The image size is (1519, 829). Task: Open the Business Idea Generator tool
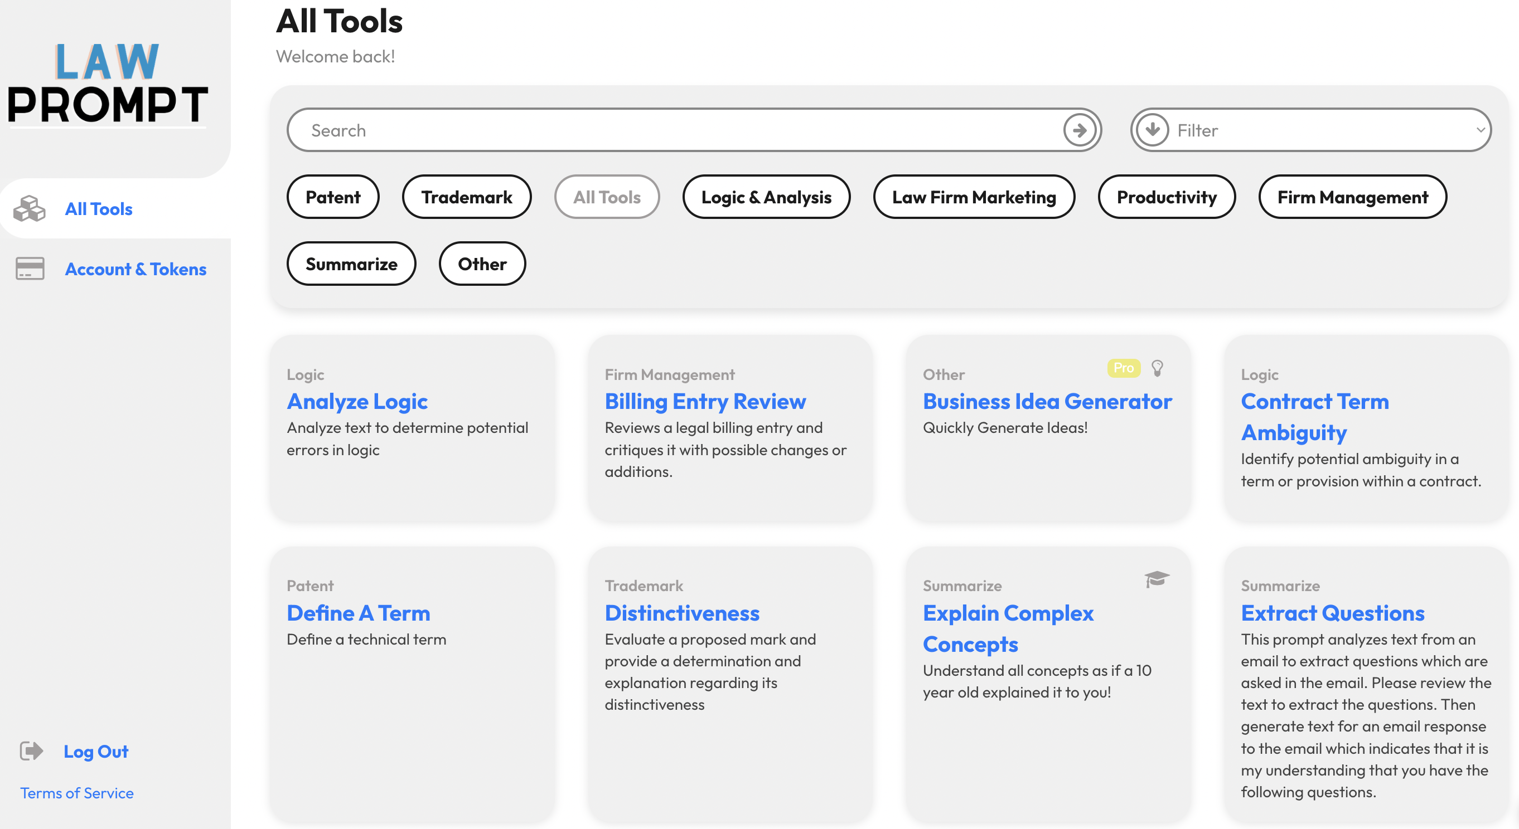point(1047,401)
